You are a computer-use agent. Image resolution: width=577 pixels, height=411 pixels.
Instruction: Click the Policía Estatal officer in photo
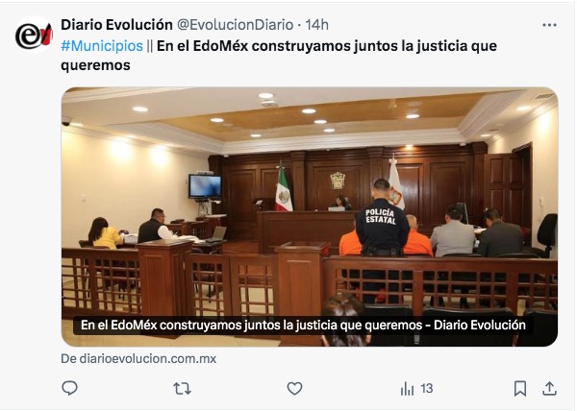383,219
